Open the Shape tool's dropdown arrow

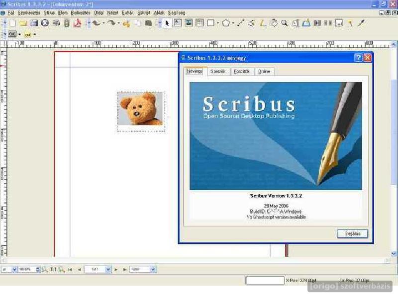218,23
